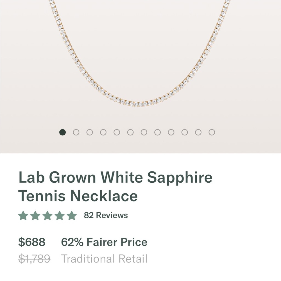The width and height of the screenshot is (281, 281).
Task: Select the third carousel navigation dot
Action: click(x=89, y=132)
